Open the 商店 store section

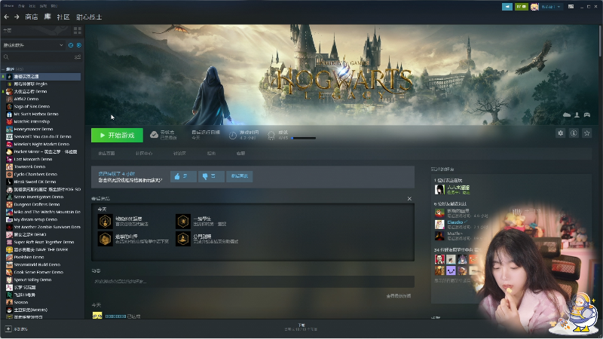coord(32,17)
